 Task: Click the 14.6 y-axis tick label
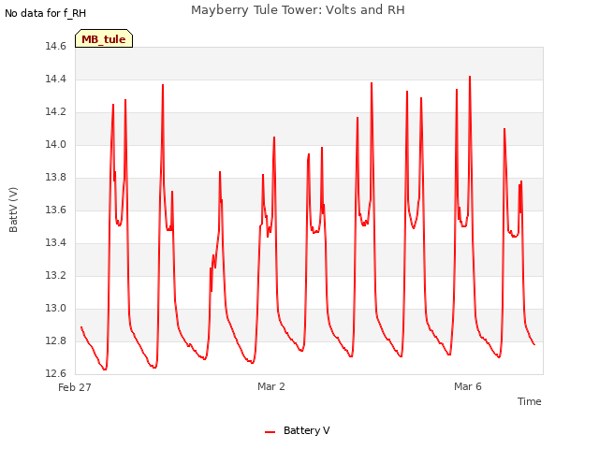point(56,47)
